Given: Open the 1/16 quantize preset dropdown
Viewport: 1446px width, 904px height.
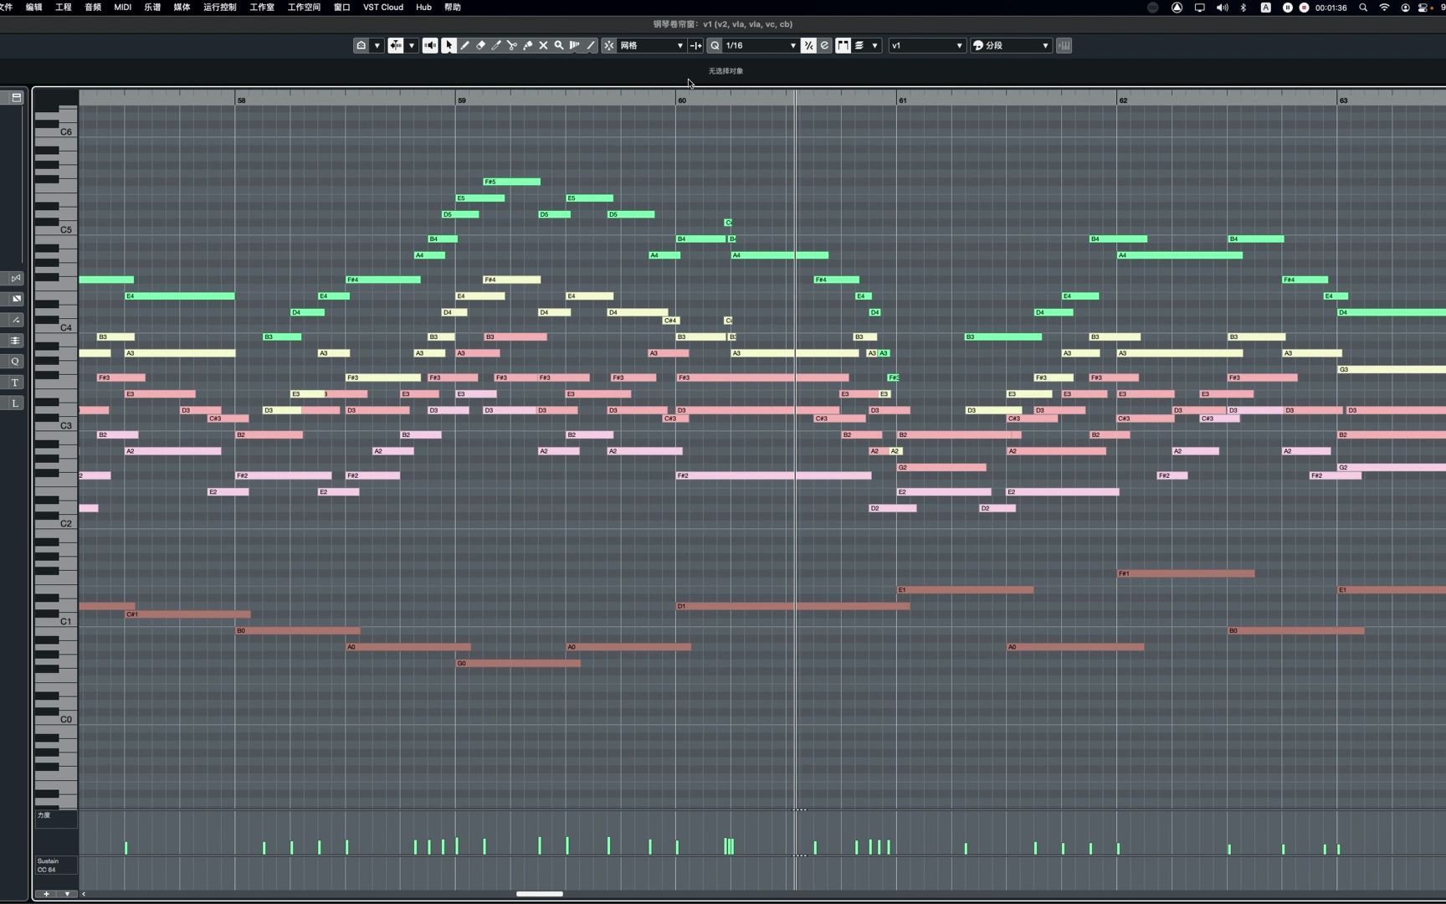Looking at the screenshot, I should click(760, 45).
